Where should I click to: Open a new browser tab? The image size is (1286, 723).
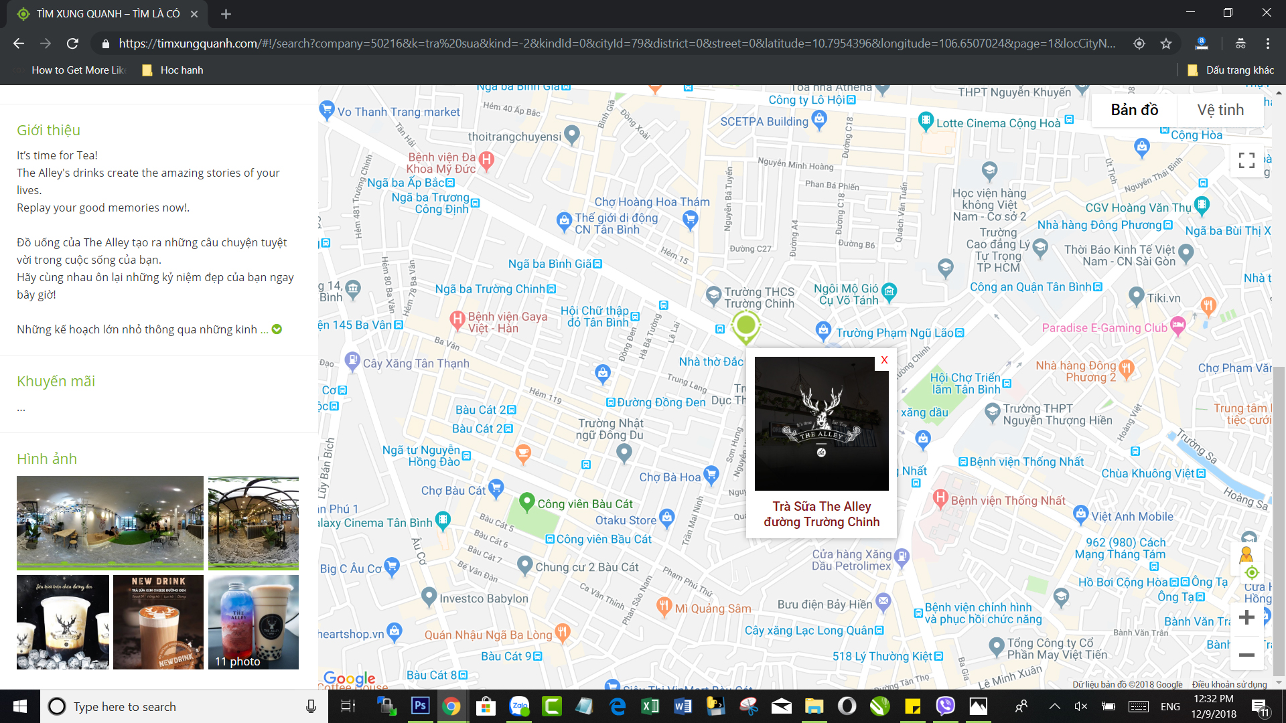click(226, 14)
